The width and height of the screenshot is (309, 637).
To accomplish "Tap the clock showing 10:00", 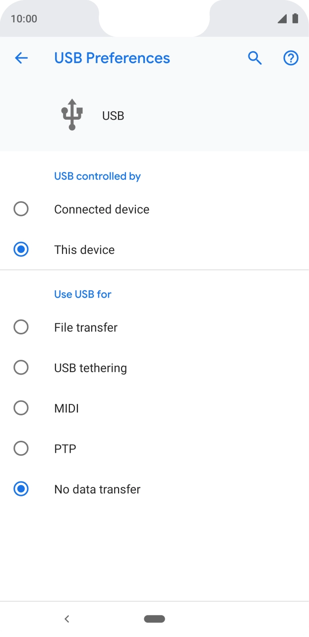I will coord(24,19).
